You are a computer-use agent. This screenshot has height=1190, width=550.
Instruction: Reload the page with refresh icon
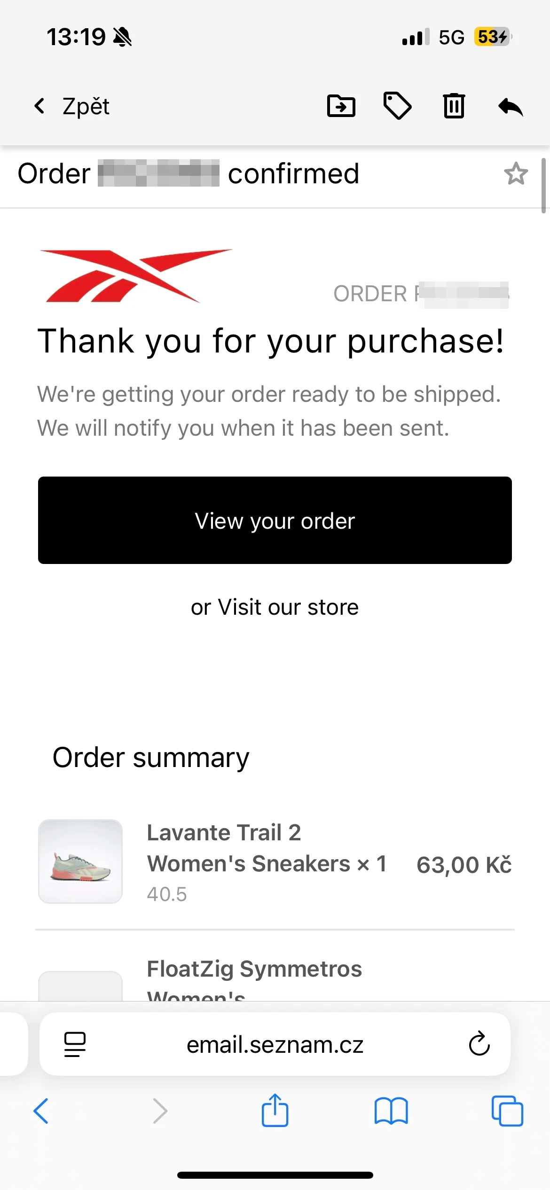(x=479, y=1044)
